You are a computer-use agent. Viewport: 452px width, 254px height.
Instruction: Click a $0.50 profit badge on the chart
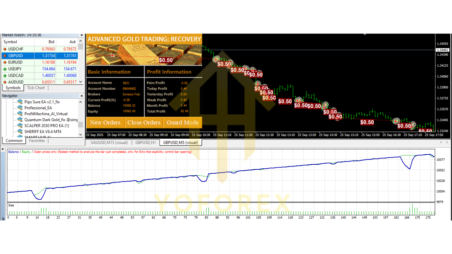tap(285, 101)
